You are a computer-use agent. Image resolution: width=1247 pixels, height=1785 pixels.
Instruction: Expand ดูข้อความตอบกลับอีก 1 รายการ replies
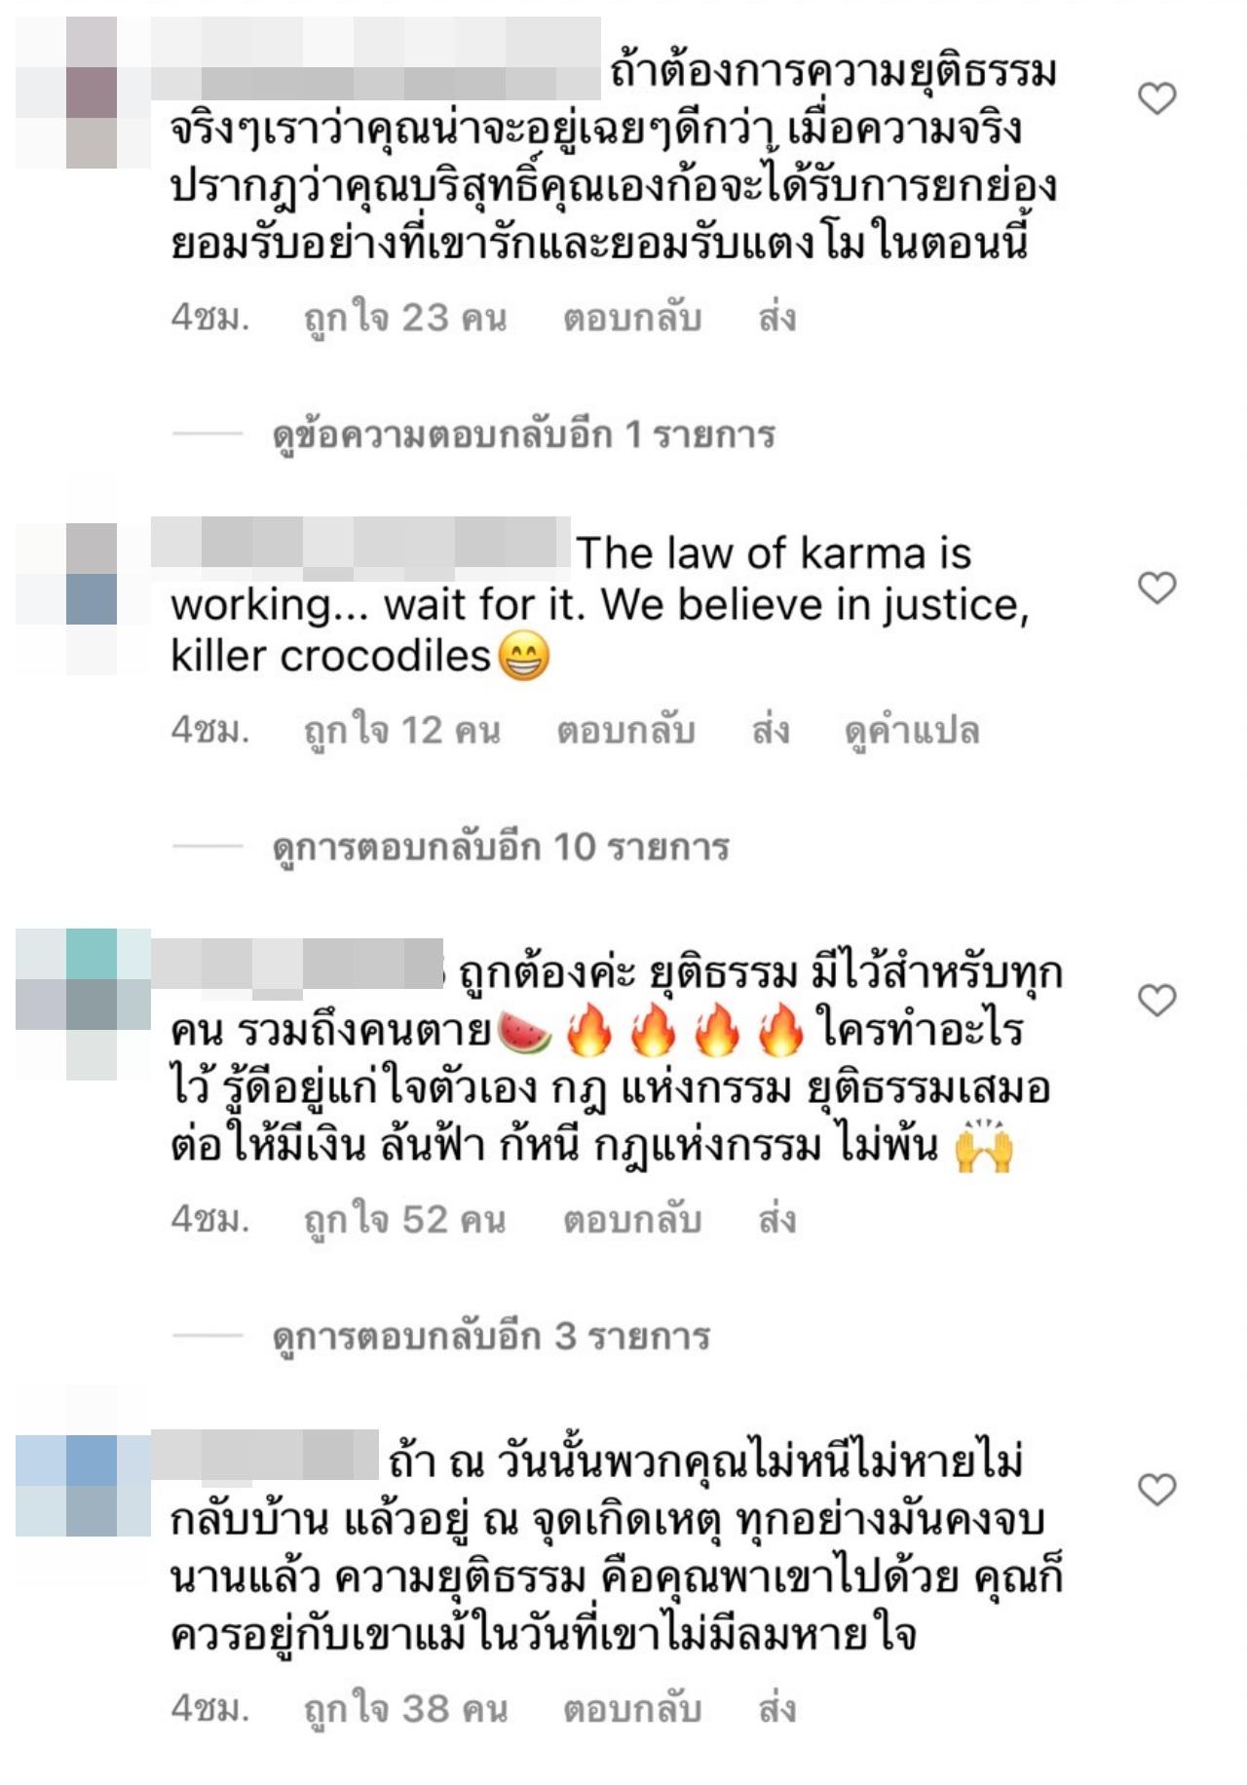click(523, 435)
